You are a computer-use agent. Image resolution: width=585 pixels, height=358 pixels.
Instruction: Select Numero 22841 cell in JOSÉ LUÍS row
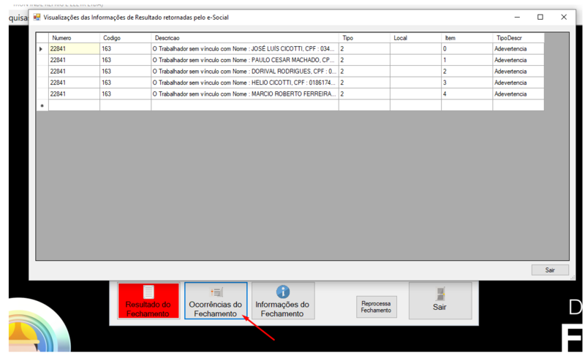[74, 49]
